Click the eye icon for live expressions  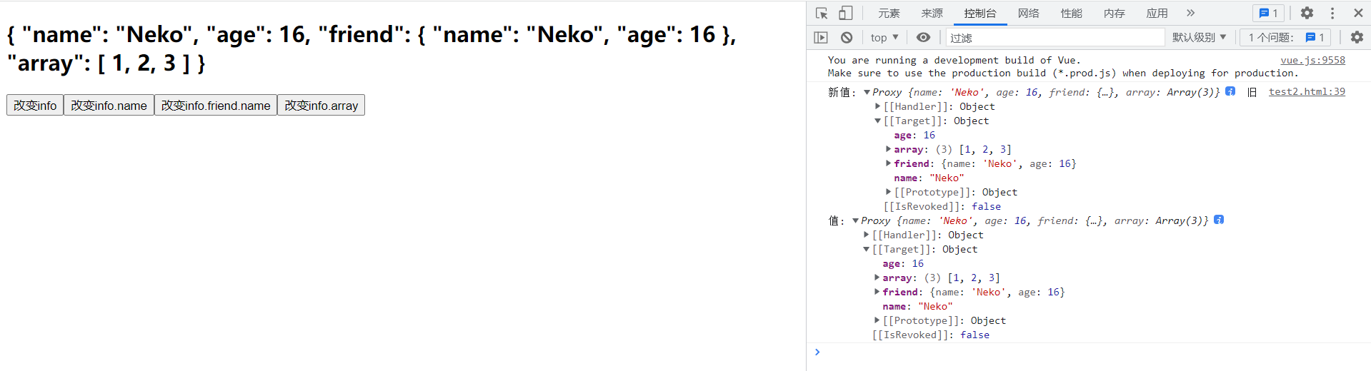click(x=923, y=37)
